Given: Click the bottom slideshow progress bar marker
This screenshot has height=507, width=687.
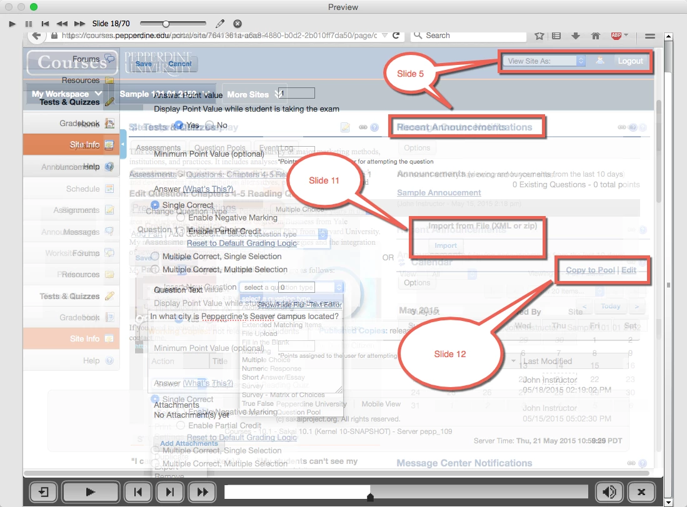Looking at the screenshot, I should pos(371,497).
